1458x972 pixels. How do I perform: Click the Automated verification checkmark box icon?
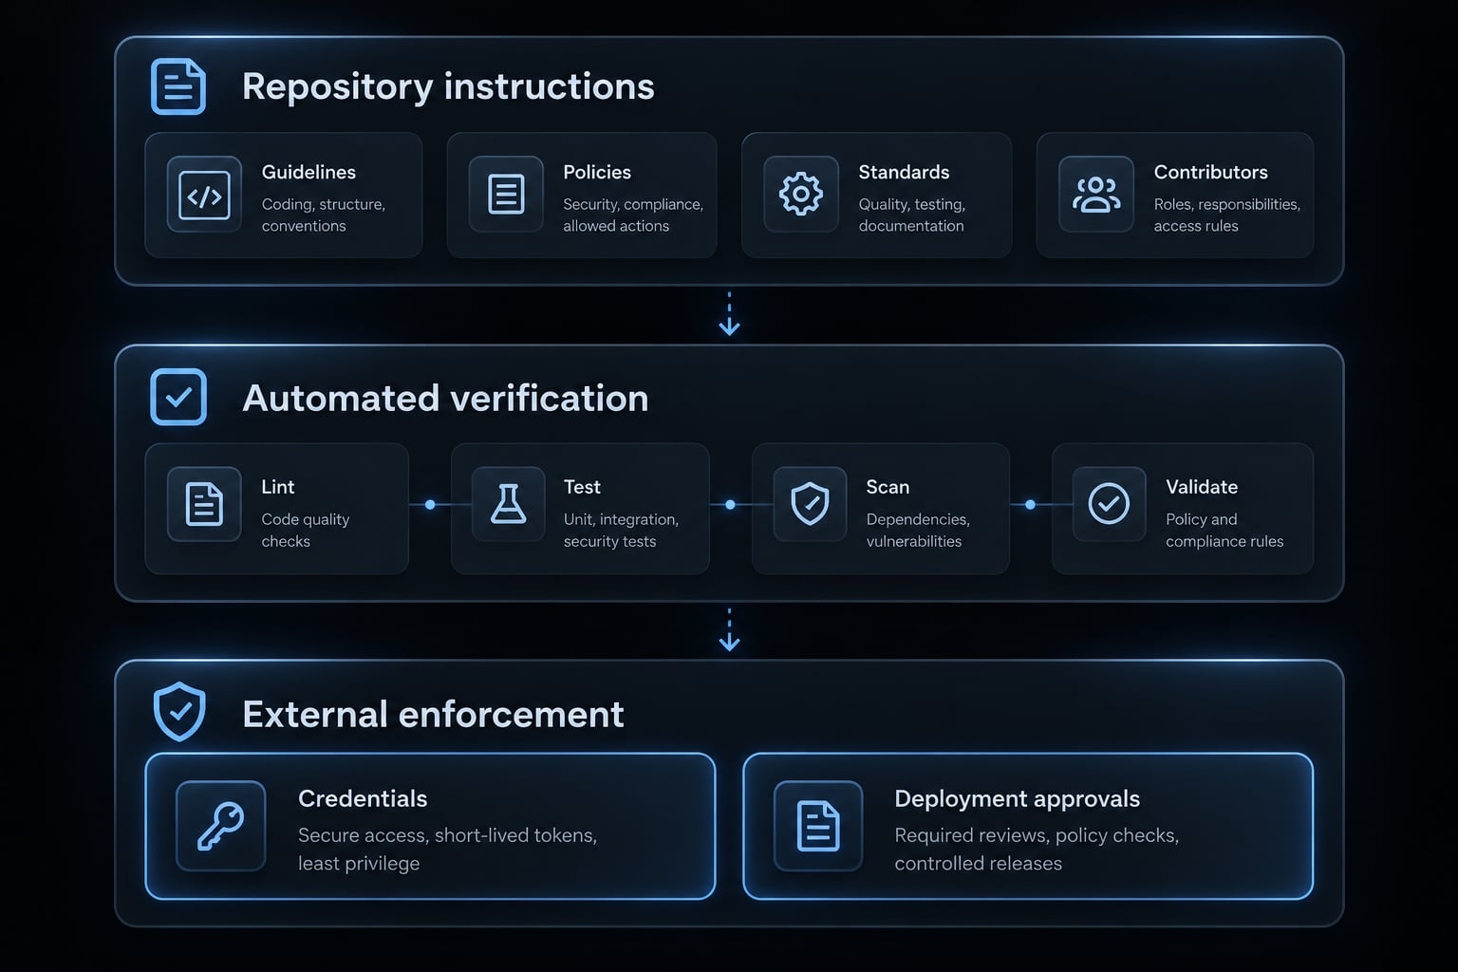click(x=178, y=397)
